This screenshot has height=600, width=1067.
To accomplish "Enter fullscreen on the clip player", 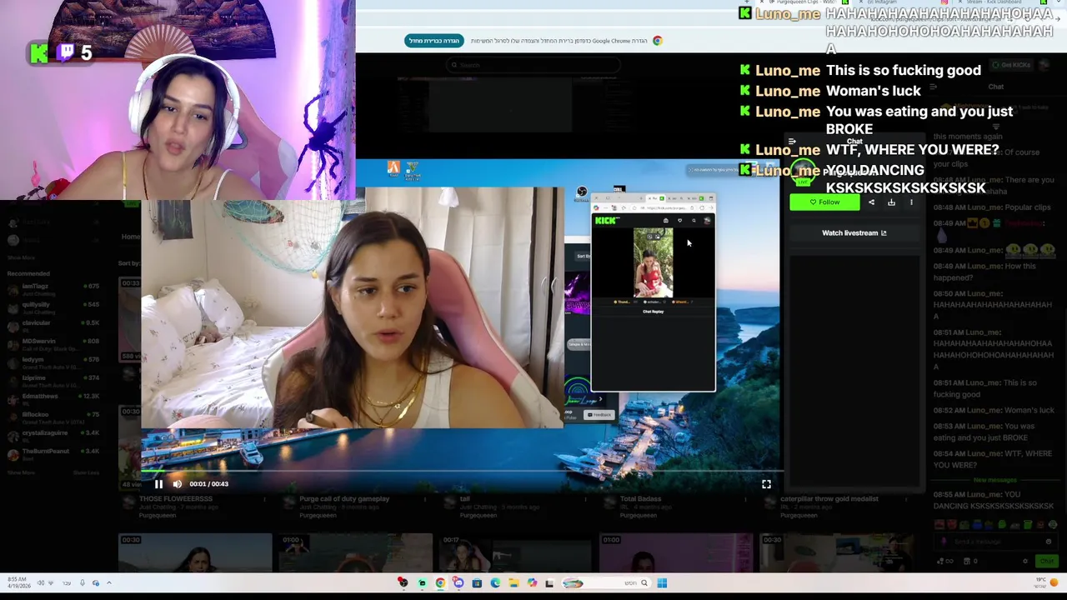I will pos(766,484).
